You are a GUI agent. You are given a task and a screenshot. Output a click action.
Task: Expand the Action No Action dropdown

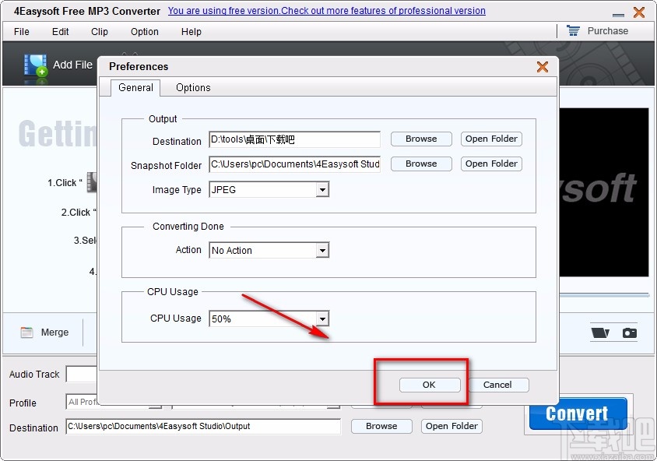click(321, 251)
